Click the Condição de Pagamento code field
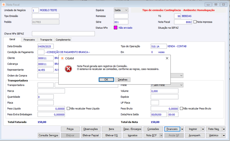230x141 pixels. click(41, 52)
